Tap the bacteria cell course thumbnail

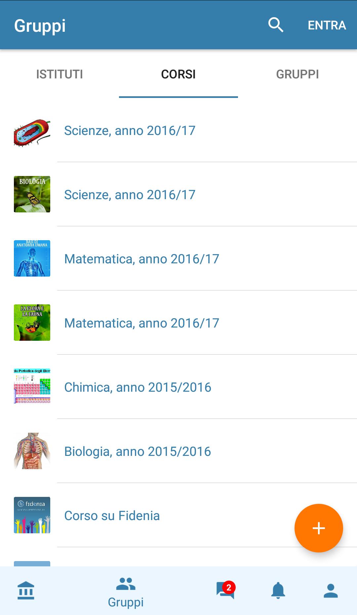(32, 132)
